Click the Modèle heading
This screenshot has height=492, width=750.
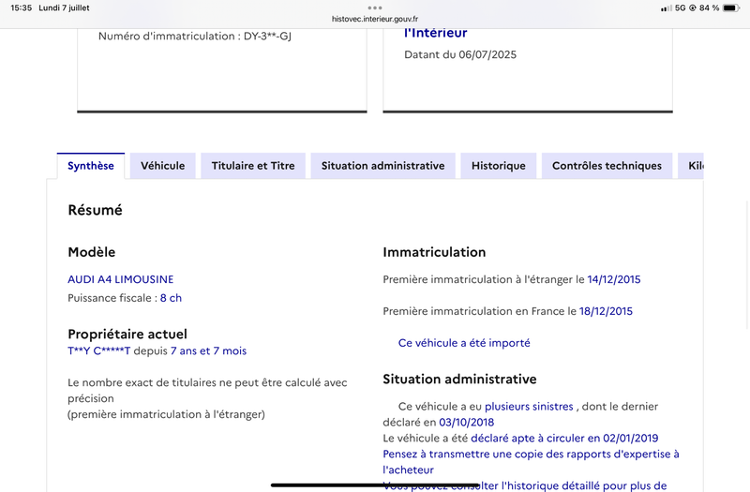(91, 252)
